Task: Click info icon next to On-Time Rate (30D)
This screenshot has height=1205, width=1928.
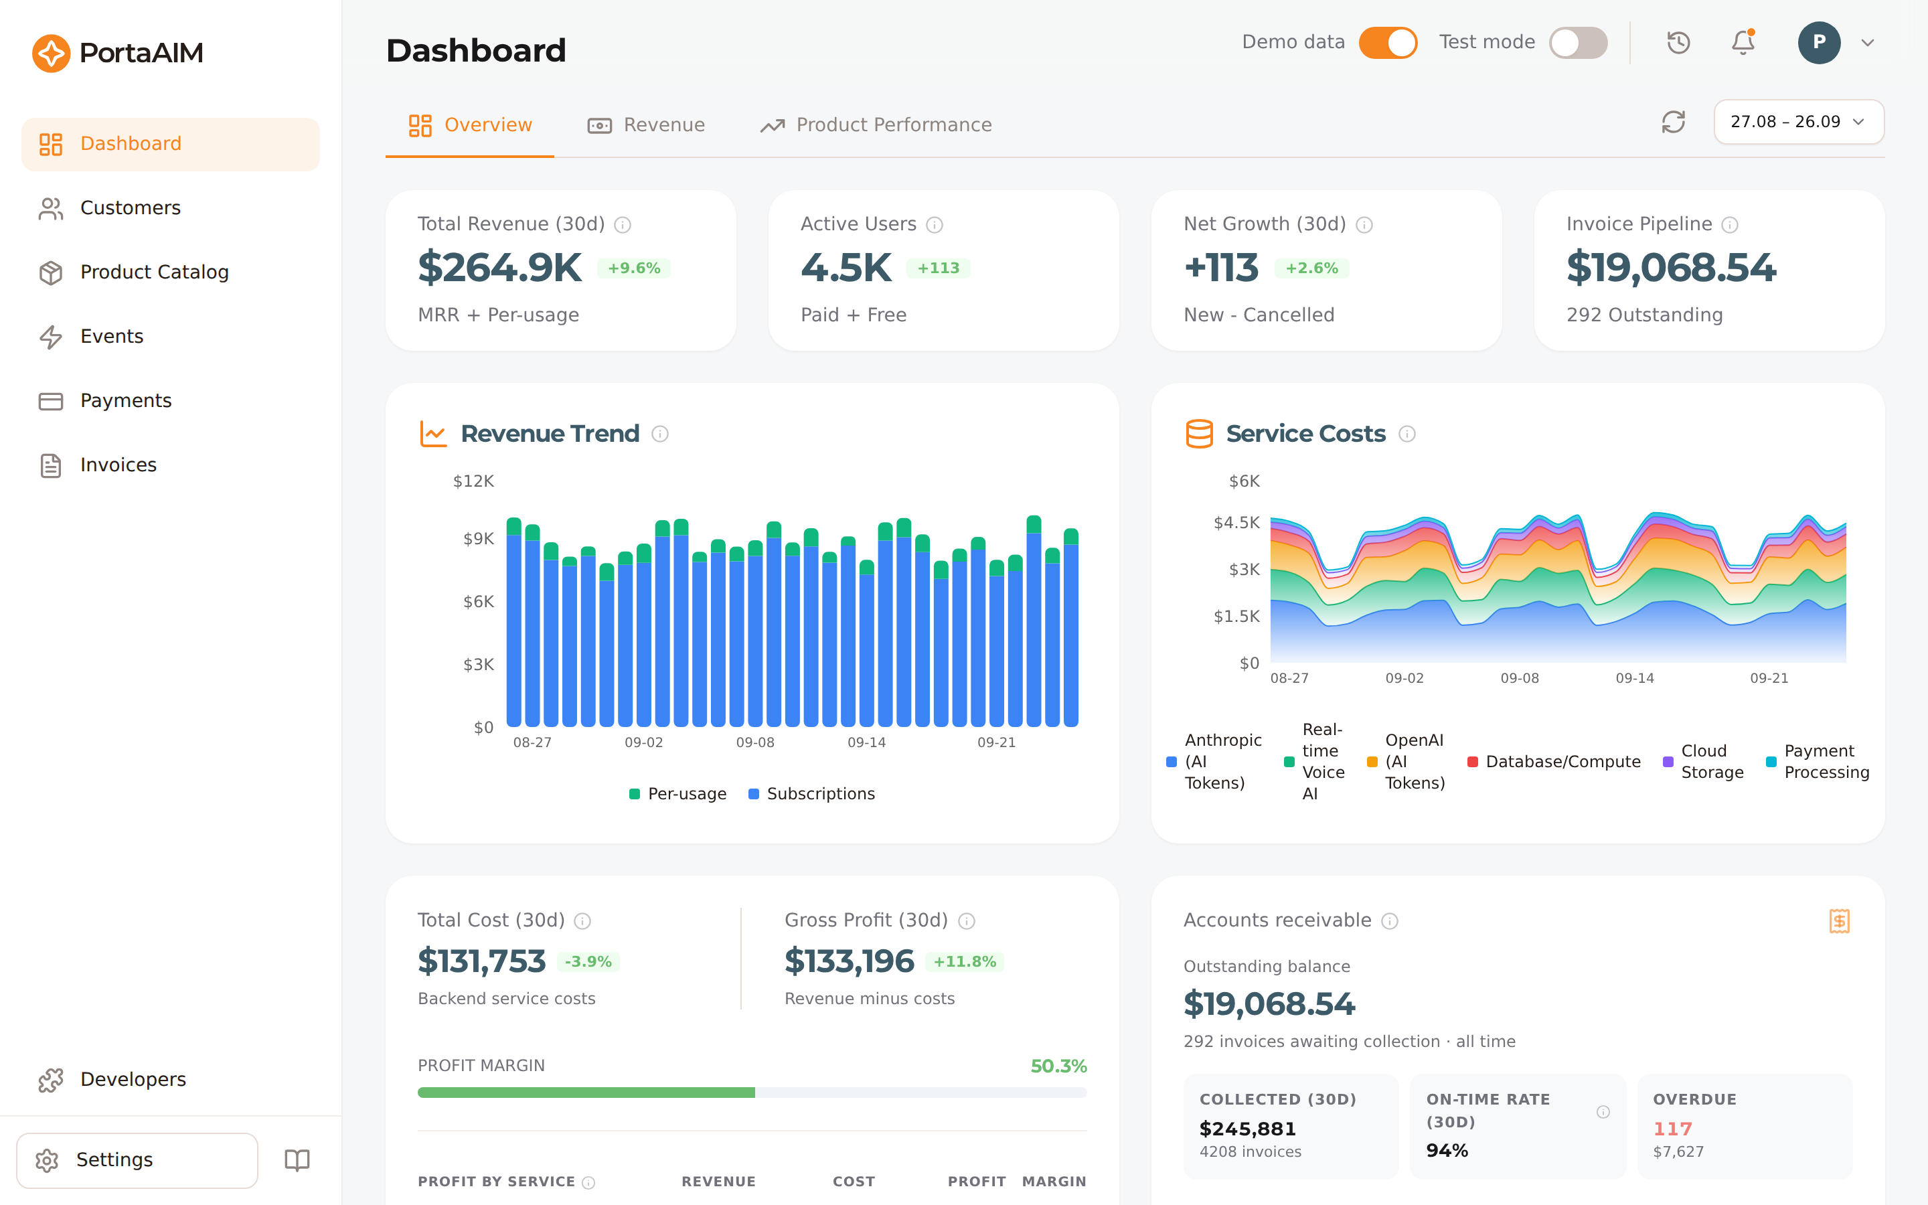Action: tap(1603, 1112)
